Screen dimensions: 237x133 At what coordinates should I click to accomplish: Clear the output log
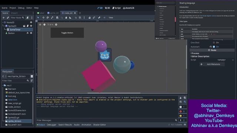[x=181, y=98]
